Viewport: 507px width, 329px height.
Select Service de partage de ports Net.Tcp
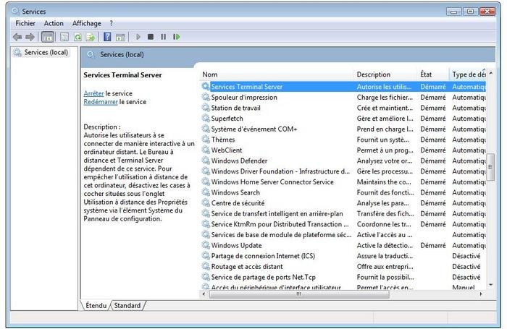tap(343, 277)
